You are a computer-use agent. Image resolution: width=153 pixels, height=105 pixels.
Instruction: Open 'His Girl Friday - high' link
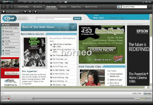tap(60, 63)
